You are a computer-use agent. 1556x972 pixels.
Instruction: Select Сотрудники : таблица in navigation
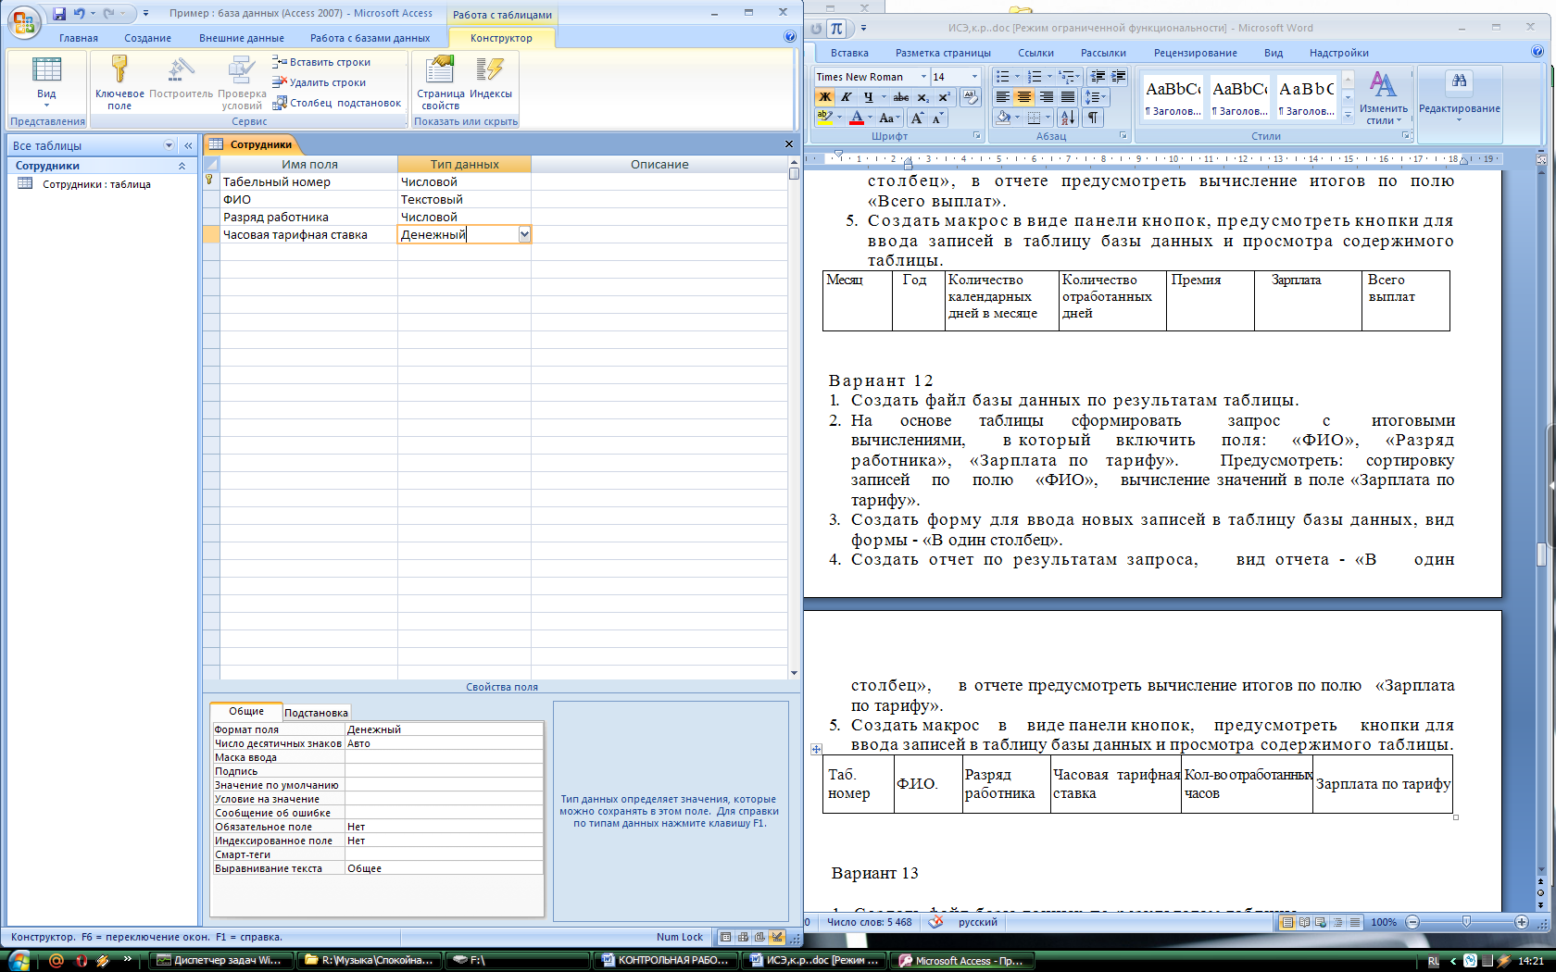coord(96,184)
